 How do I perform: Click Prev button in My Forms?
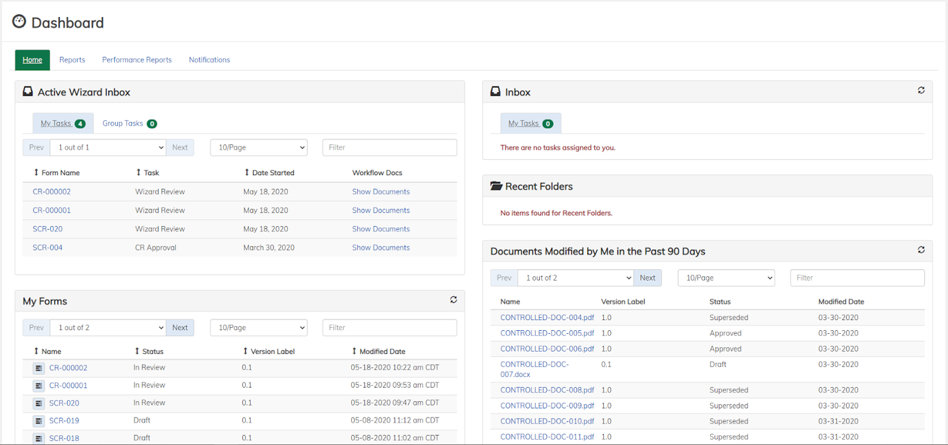[37, 328]
